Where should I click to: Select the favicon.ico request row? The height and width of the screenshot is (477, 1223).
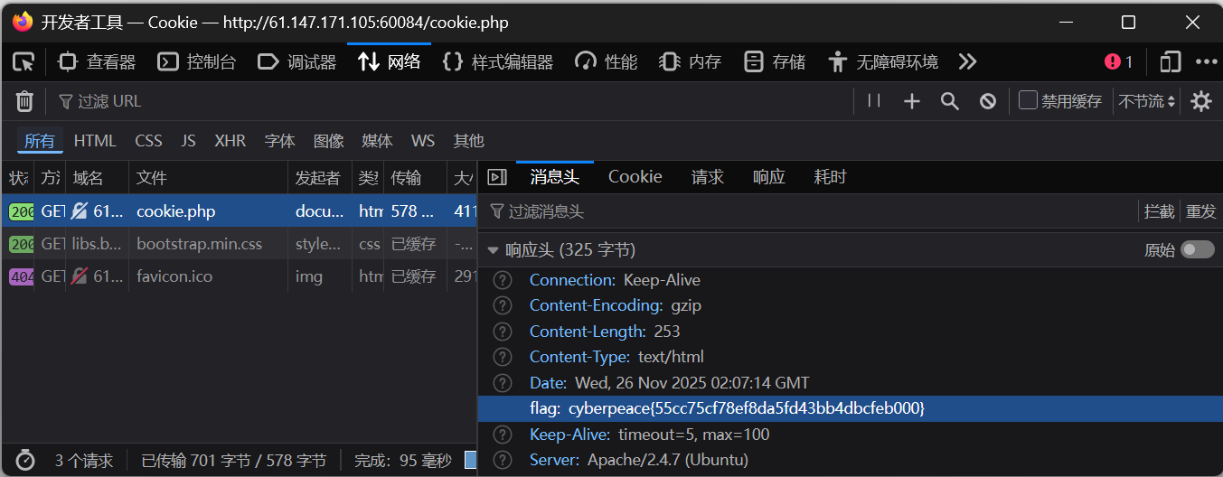[x=239, y=276]
